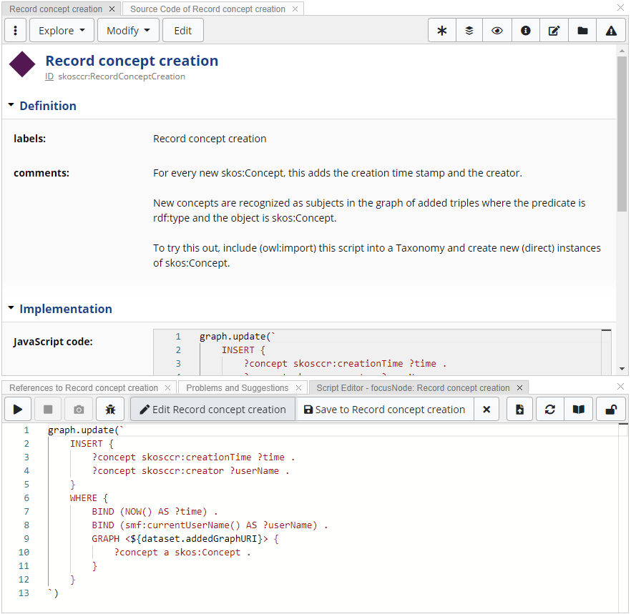This screenshot has width=631, height=614.
Task: Open the Problems and Suggestions tab
Action: [236, 387]
